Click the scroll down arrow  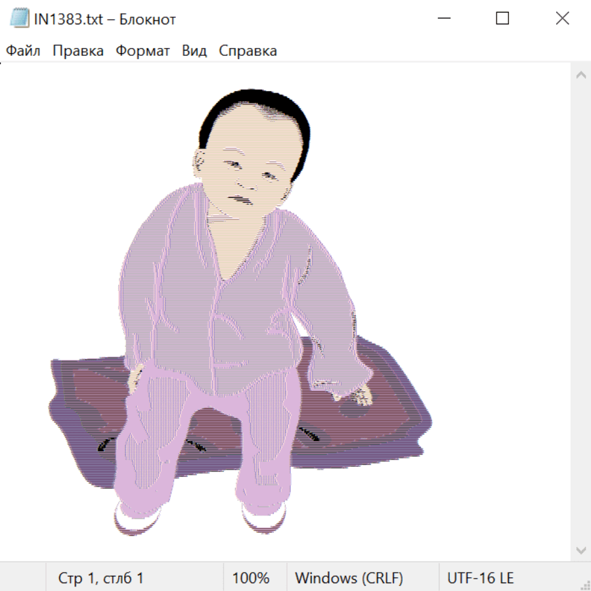click(x=580, y=550)
